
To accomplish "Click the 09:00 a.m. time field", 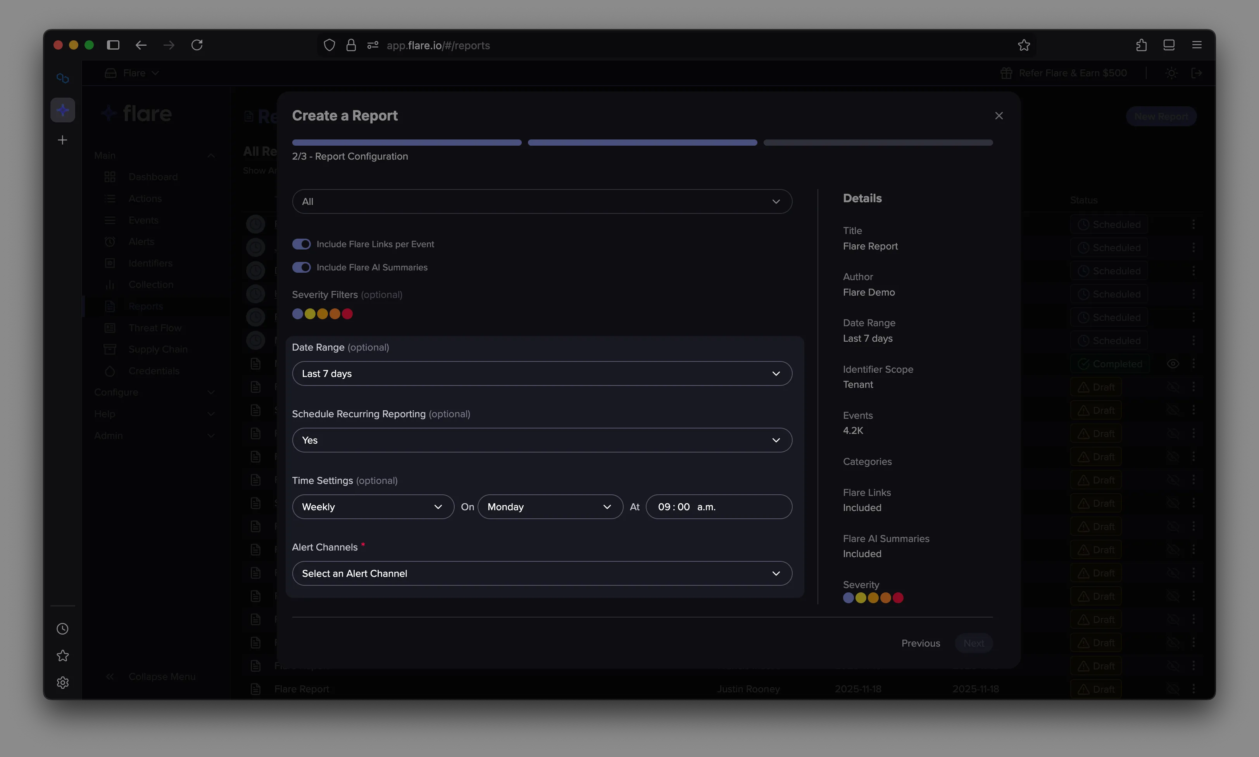I will coord(719,507).
